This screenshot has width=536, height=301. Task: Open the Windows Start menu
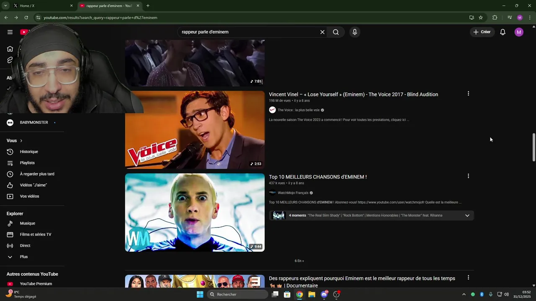coord(200,294)
